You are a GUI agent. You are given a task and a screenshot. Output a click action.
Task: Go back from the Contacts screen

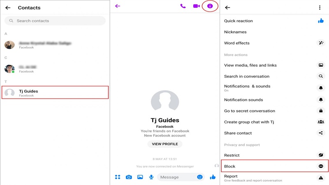(x=8, y=8)
